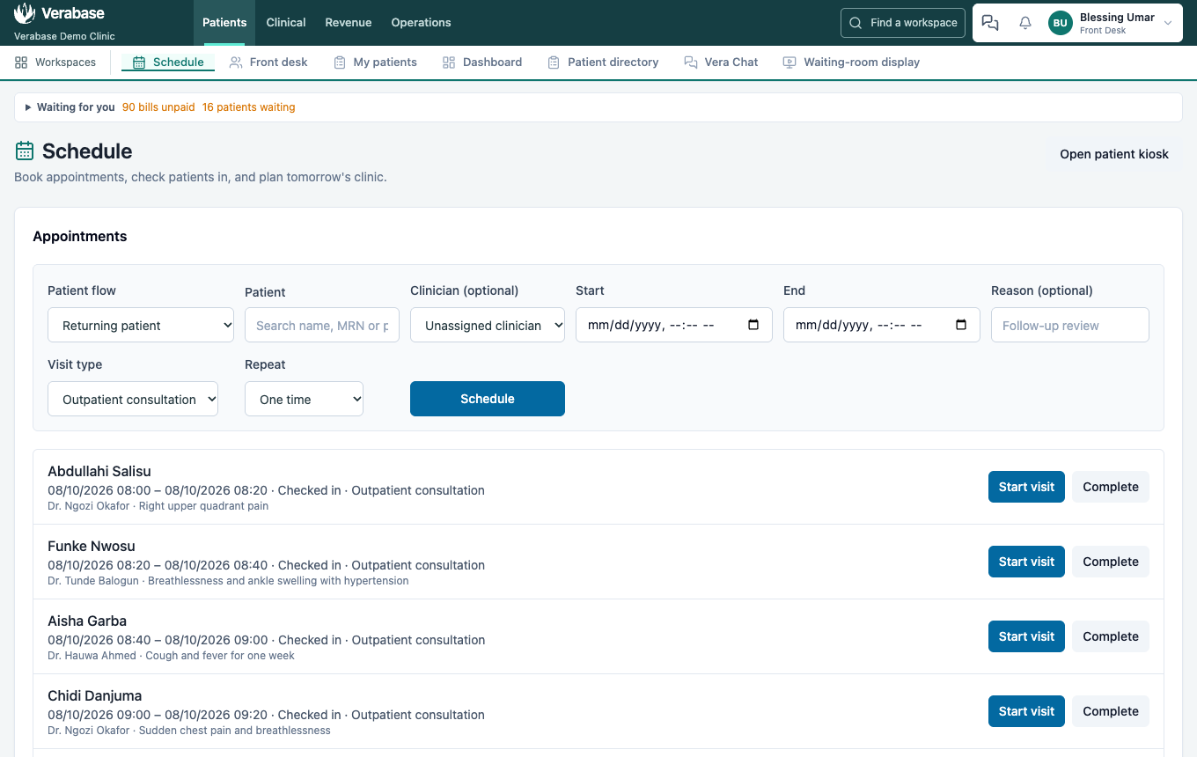The height and width of the screenshot is (757, 1197).
Task: Expand the Blessing Umar account menu chevron
Action: click(x=1168, y=24)
